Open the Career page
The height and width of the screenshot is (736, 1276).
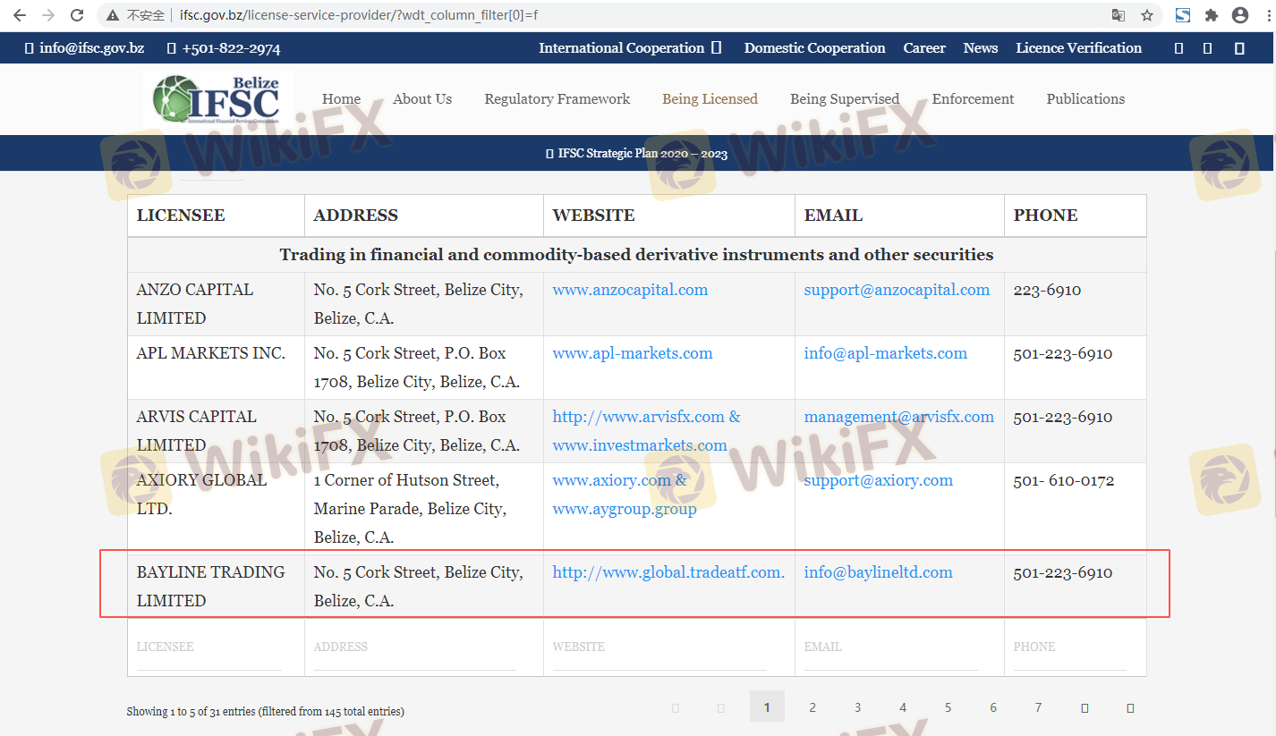[x=924, y=48]
